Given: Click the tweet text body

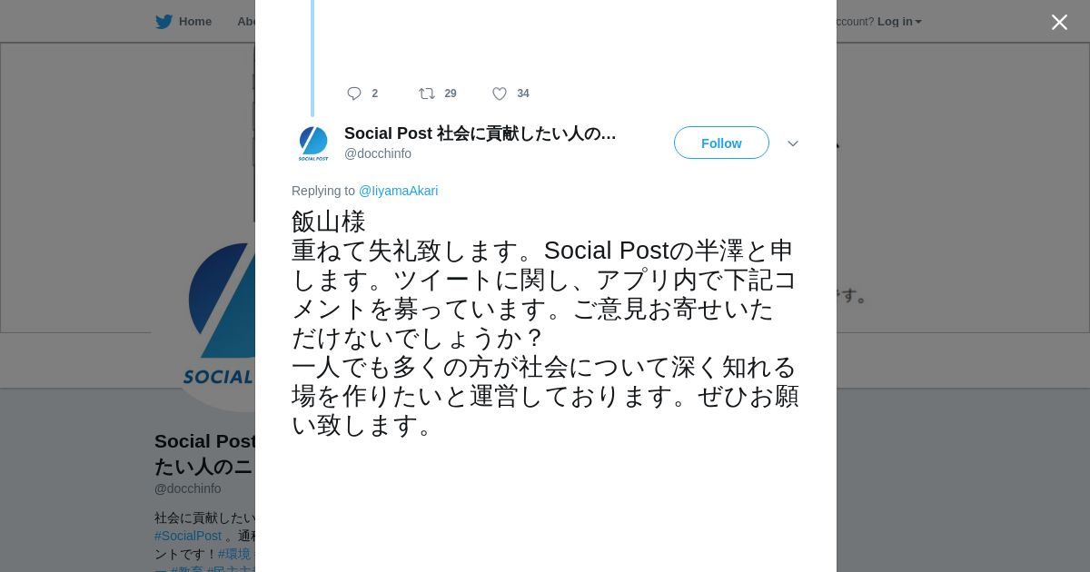Looking at the screenshot, I should point(545,323).
